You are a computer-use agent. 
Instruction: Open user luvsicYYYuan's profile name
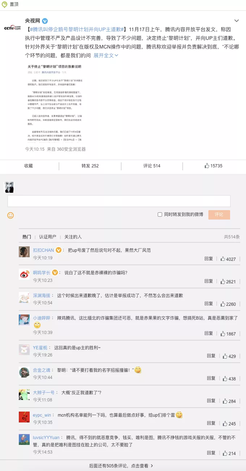[46, 437]
